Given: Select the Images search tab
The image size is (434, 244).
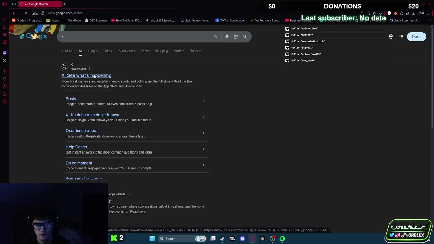Looking at the screenshot, I should pos(93,51).
